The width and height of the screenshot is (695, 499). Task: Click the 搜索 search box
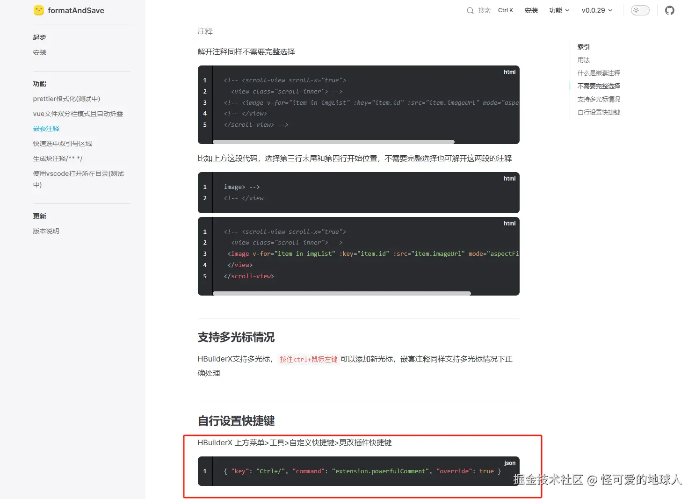[490, 10]
